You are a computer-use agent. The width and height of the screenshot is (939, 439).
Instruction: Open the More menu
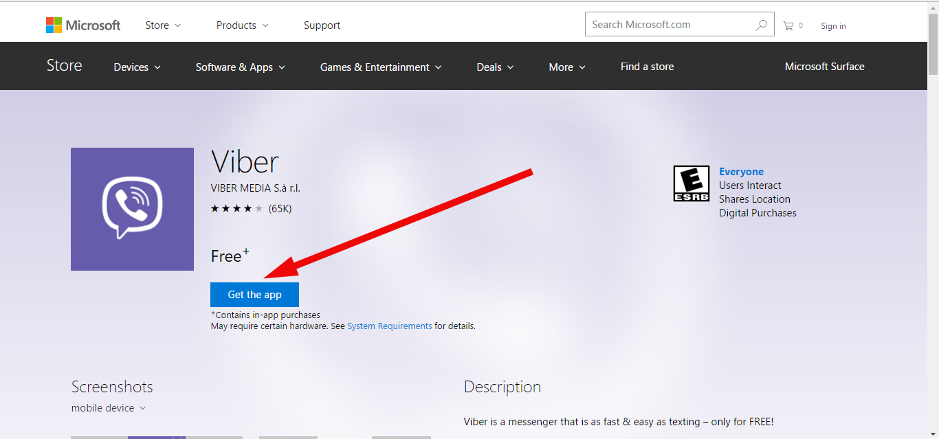click(x=567, y=67)
